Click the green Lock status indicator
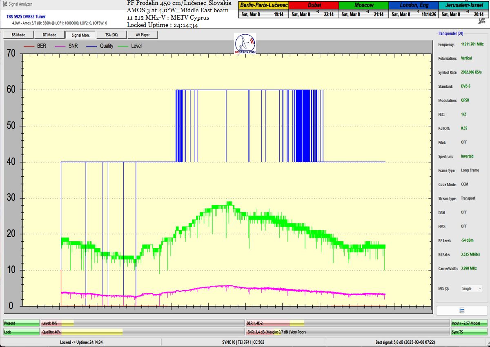 coord(22,332)
